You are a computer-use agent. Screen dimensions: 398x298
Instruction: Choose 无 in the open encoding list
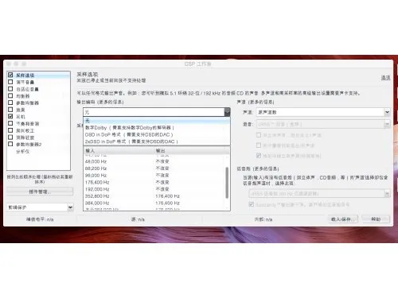point(157,121)
